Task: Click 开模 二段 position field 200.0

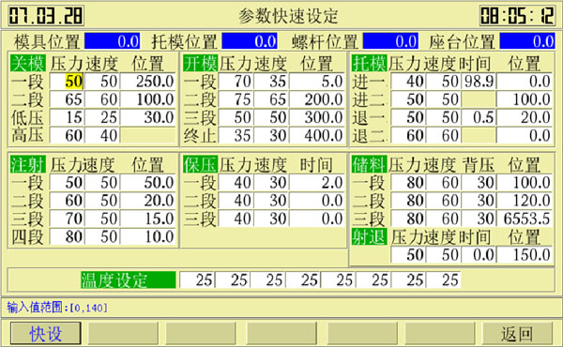Action: tap(317, 99)
